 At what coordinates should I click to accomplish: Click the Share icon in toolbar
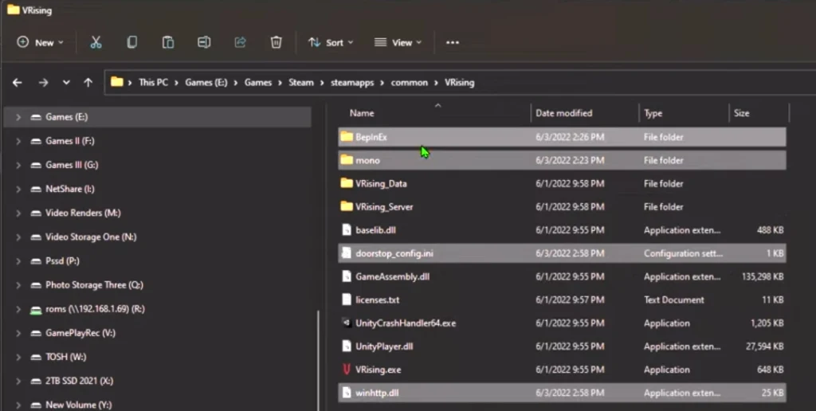tap(240, 43)
